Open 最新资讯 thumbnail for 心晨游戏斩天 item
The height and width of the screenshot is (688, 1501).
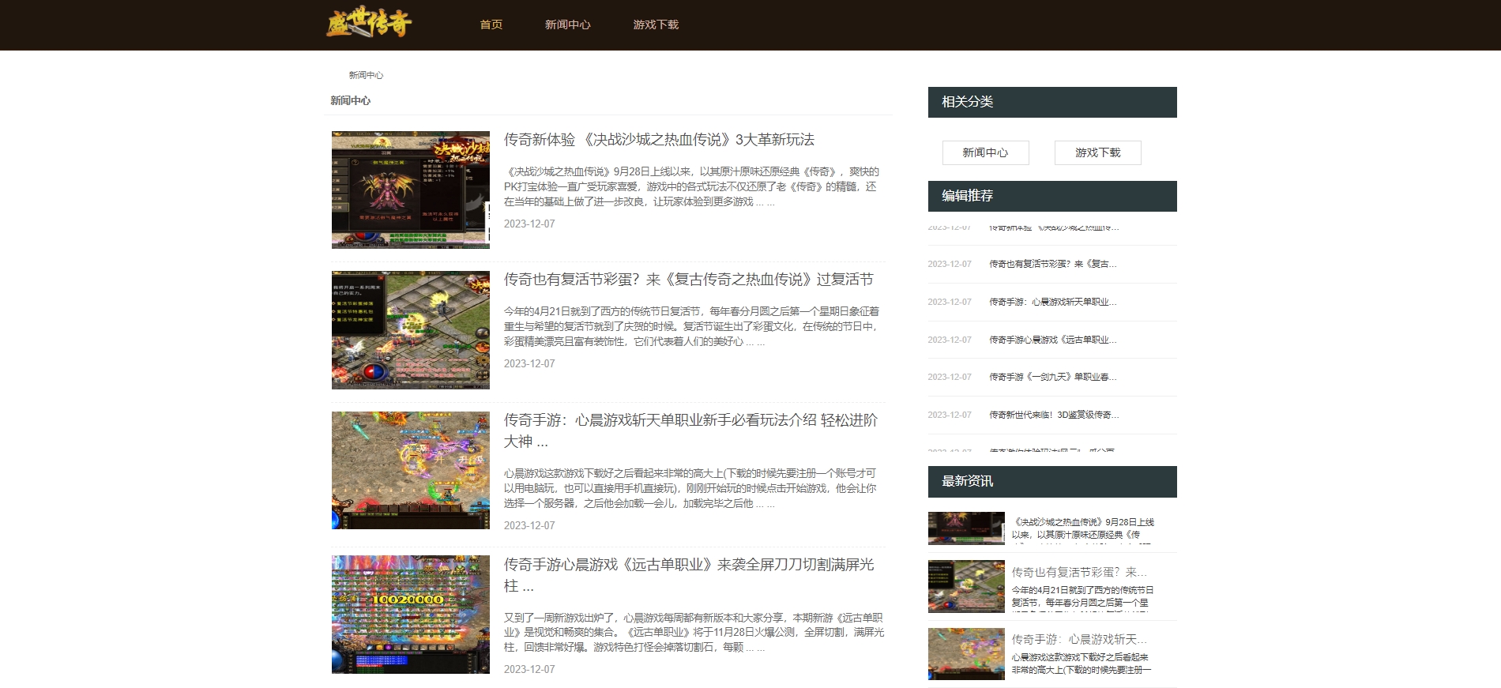(966, 654)
